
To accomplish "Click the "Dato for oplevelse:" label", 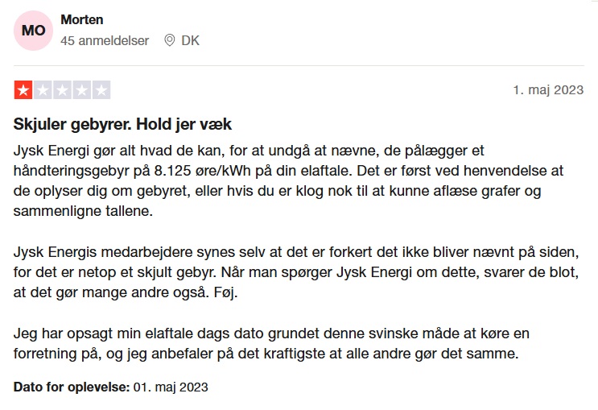I will tap(72, 387).
